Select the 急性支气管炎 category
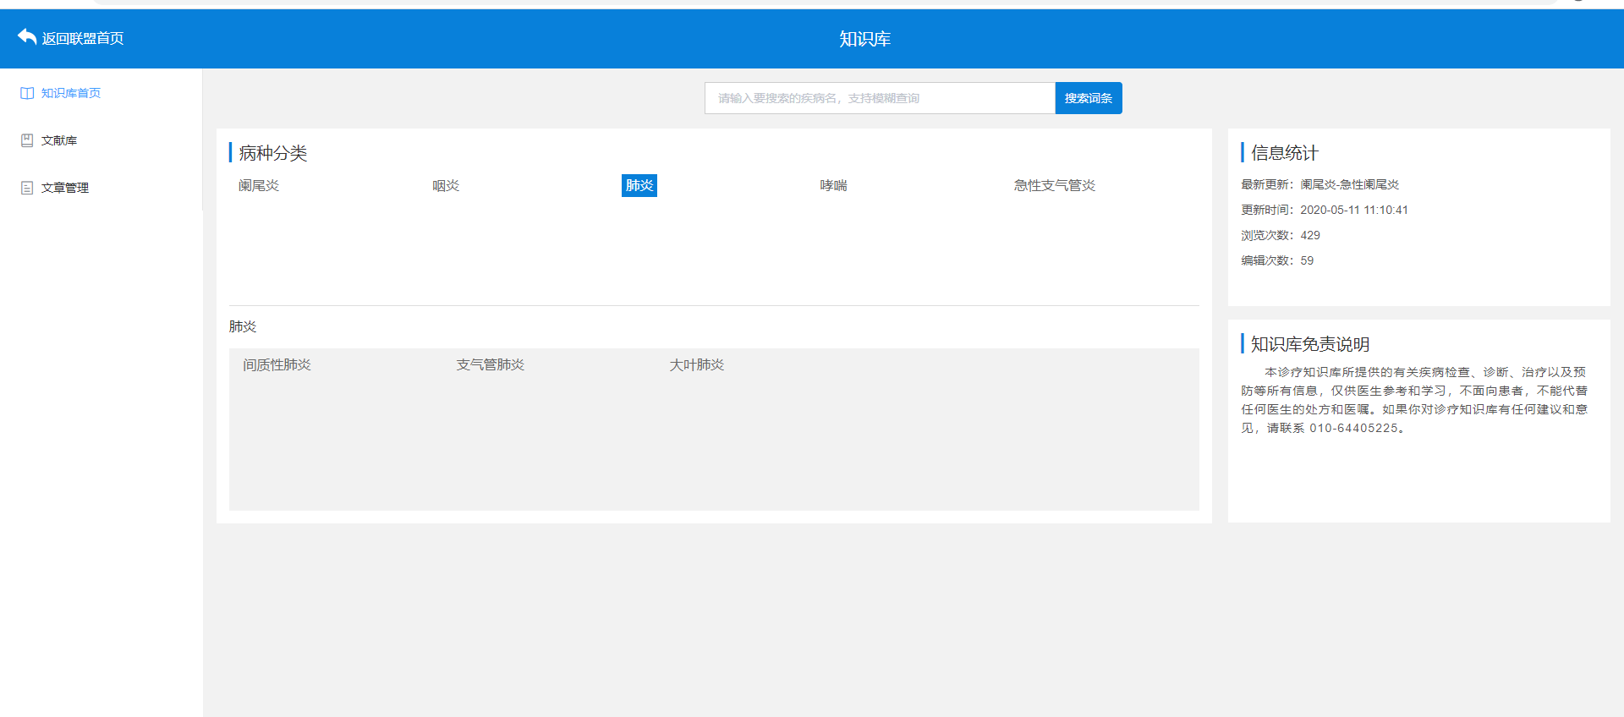Image resolution: width=1624 pixels, height=717 pixels. pos(1054,185)
